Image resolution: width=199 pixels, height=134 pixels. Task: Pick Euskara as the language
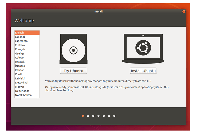(27, 45)
